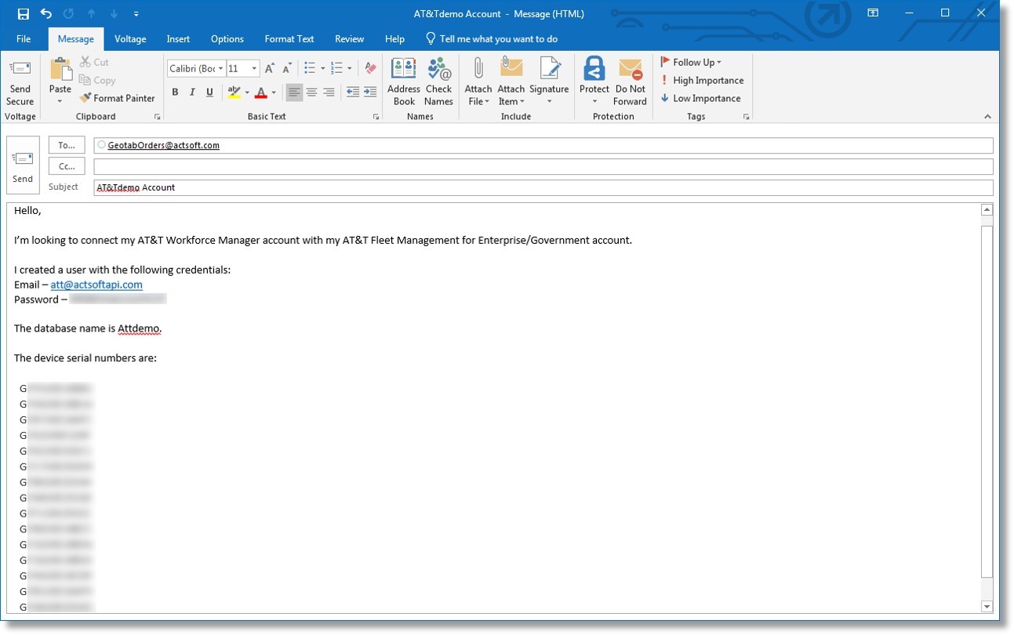The width and height of the screenshot is (1014, 635).
Task: Click the Protect lock icon
Action: tap(594, 69)
